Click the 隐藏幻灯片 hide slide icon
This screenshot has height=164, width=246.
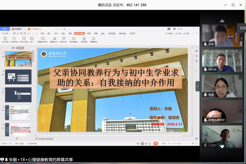pyautogui.click(x=54, y=39)
